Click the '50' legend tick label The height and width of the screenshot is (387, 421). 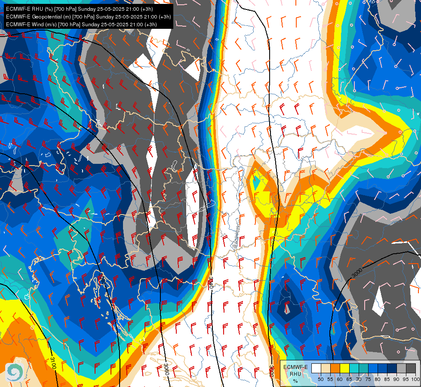tap(320, 379)
